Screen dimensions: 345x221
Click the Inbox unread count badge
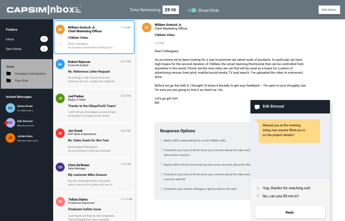click(44, 39)
